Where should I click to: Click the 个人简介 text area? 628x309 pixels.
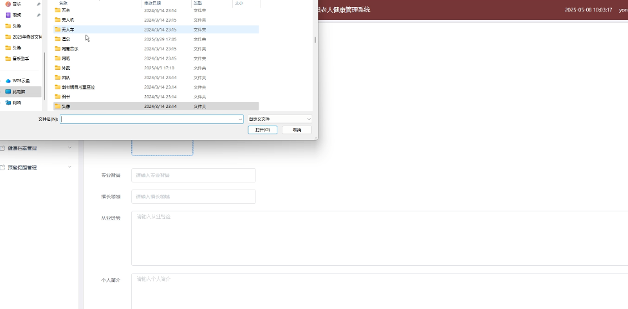tap(380, 292)
